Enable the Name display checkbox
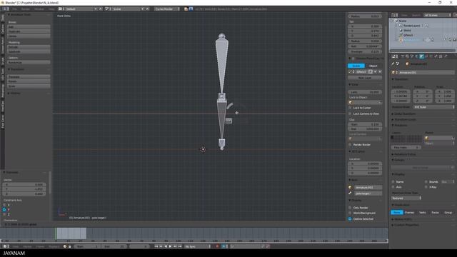Screen dimensions: 457x257 click(x=393, y=182)
